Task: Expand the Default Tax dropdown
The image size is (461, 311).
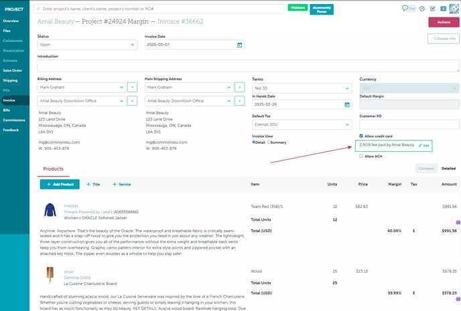Action: 302,124
